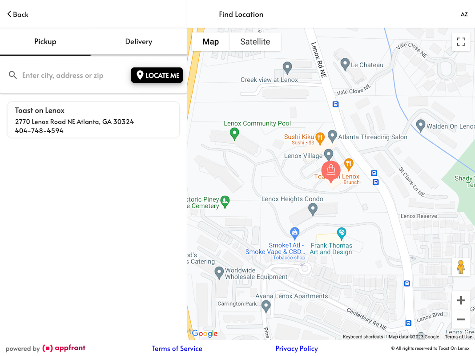Focus the city, address or zip field

[x=72, y=76]
